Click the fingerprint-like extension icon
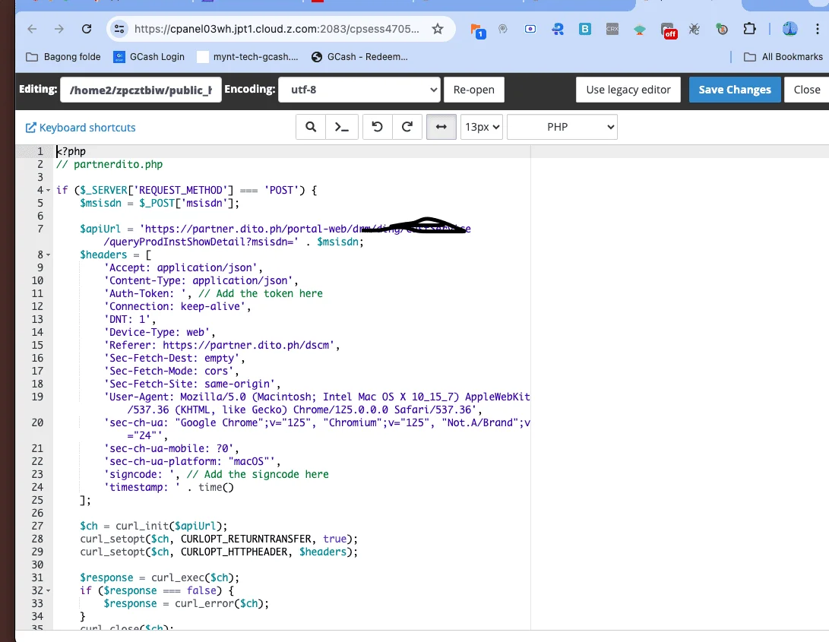The width and height of the screenshot is (829, 642). 503,29
